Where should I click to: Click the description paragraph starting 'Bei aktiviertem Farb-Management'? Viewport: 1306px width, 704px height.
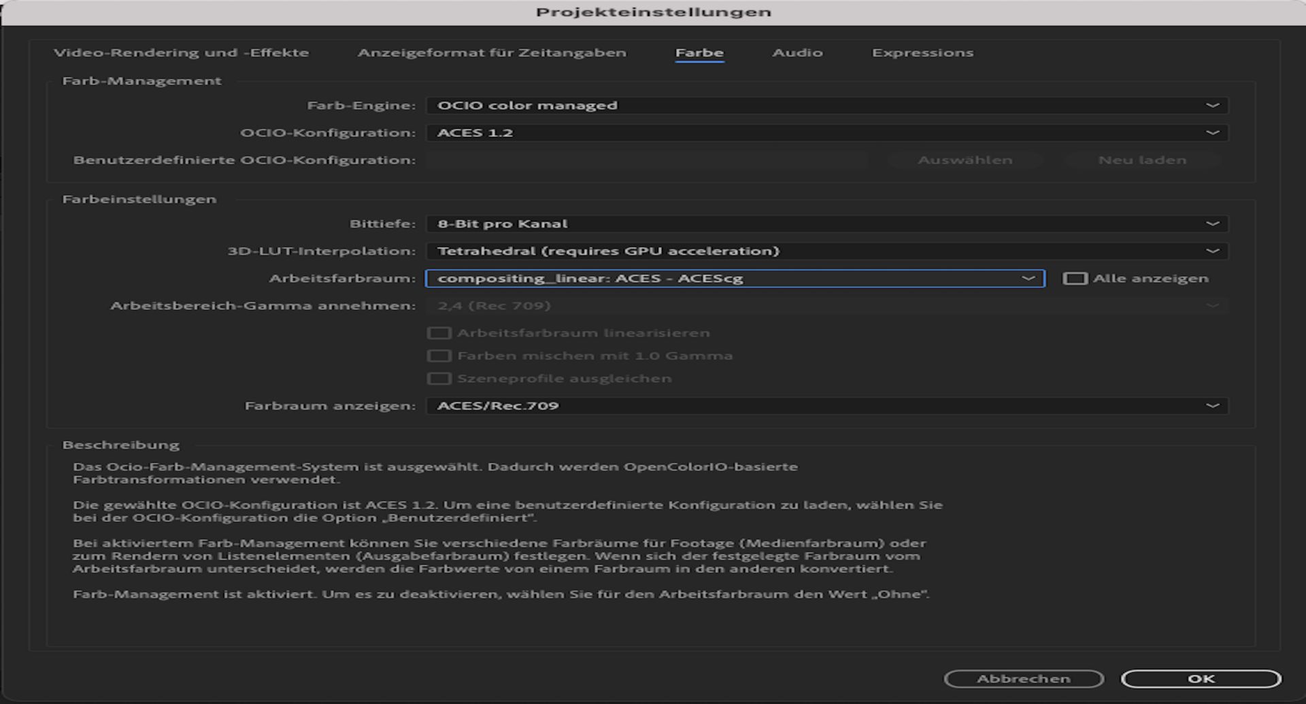499,556
